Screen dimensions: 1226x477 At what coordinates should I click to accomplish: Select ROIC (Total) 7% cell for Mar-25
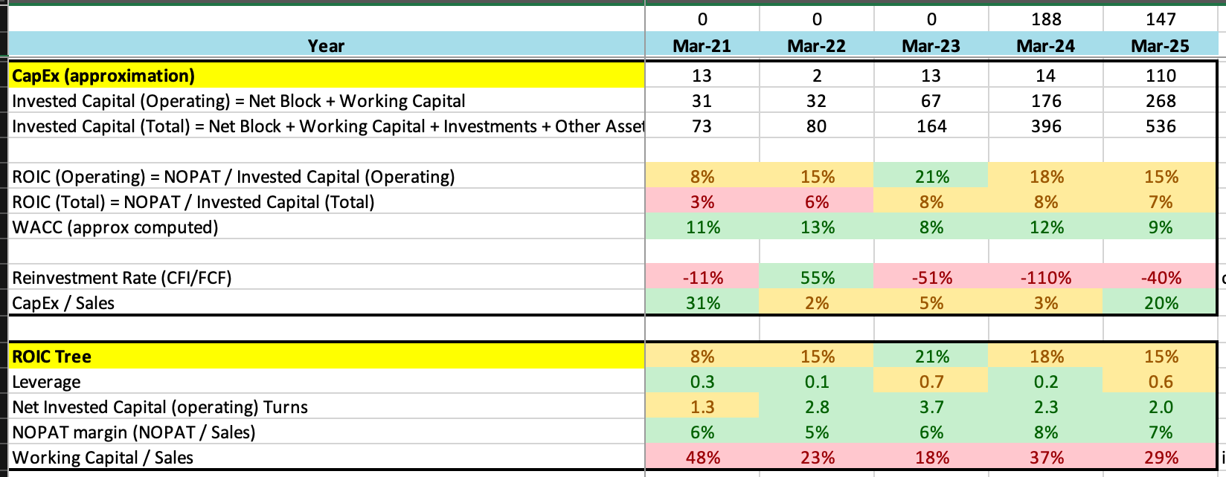click(1160, 202)
